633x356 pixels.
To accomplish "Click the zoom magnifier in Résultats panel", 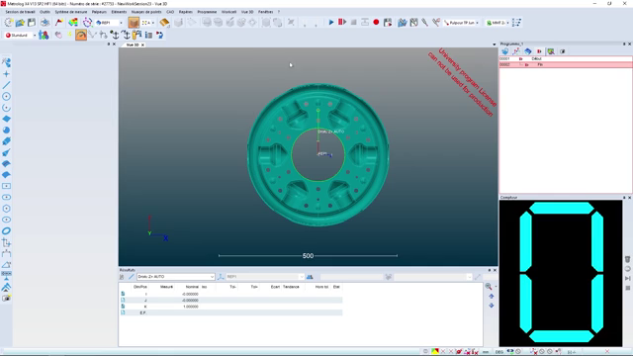I will pos(489,287).
